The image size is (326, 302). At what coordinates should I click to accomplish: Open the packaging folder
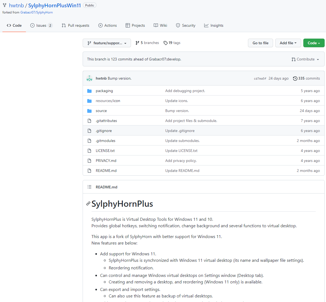point(104,91)
